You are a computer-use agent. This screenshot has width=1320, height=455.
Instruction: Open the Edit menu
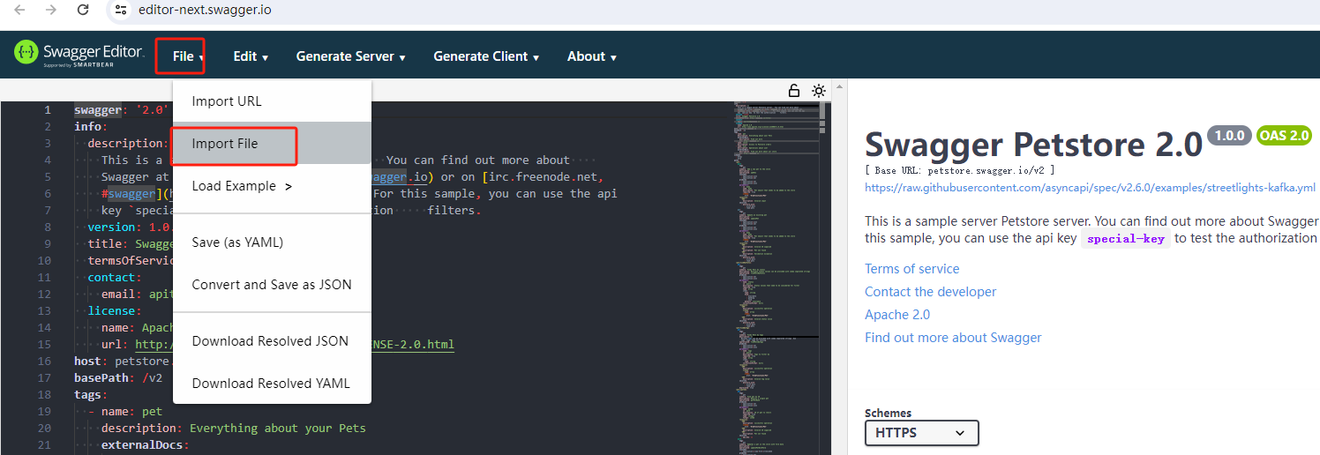[251, 56]
